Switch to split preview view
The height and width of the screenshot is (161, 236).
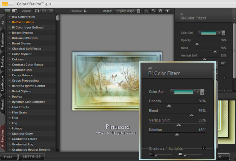tap(44, 11)
